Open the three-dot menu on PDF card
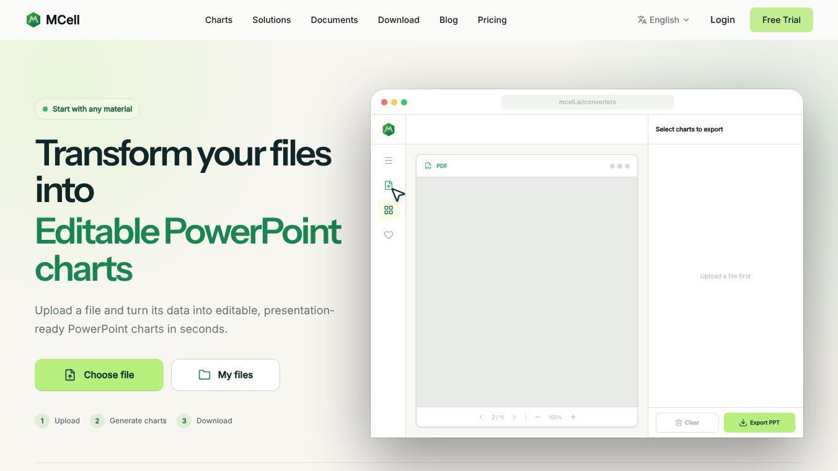838x471 pixels. (620, 166)
